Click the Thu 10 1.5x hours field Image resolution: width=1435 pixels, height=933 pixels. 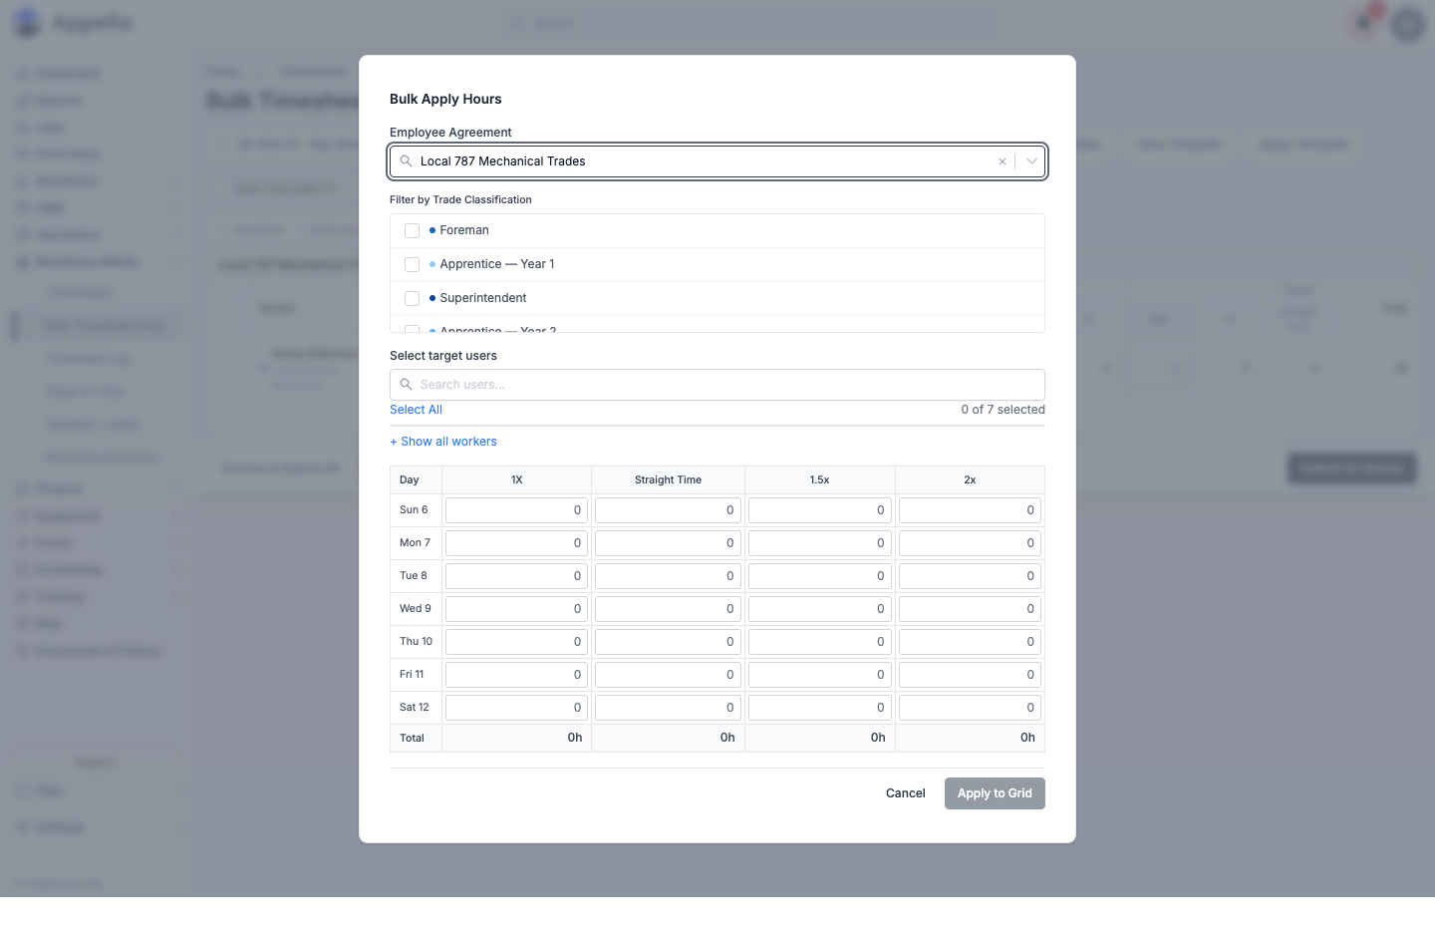[x=820, y=642]
